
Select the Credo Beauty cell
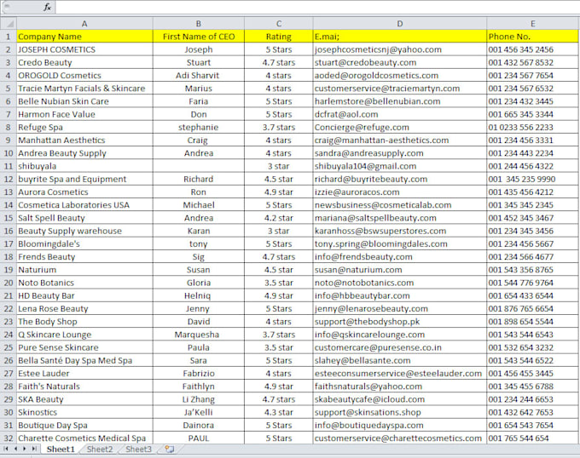click(84, 62)
